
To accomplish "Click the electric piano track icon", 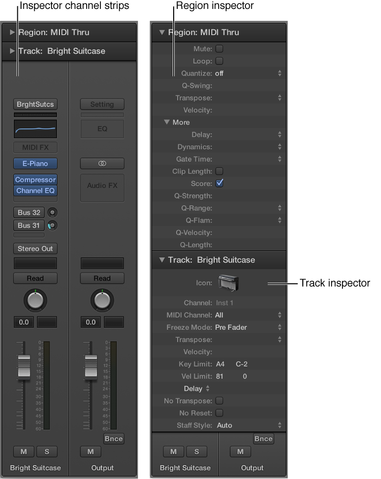I will [228, 283].
